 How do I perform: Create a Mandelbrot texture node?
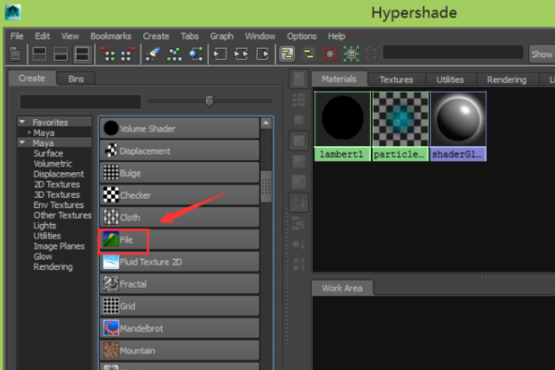point(179,328)
